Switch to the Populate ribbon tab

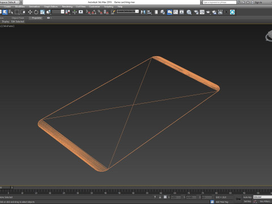(37, 18)
